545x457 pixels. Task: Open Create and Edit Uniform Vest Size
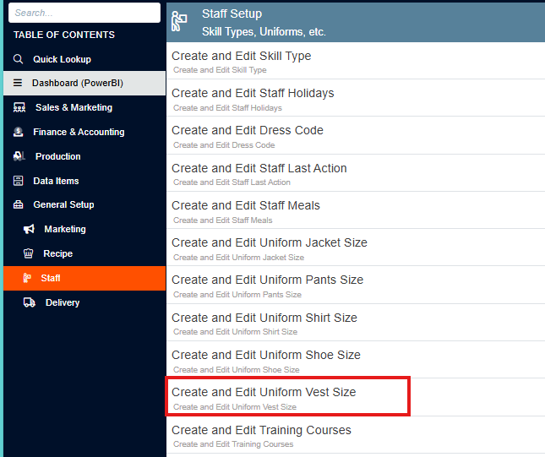(356, 397)
